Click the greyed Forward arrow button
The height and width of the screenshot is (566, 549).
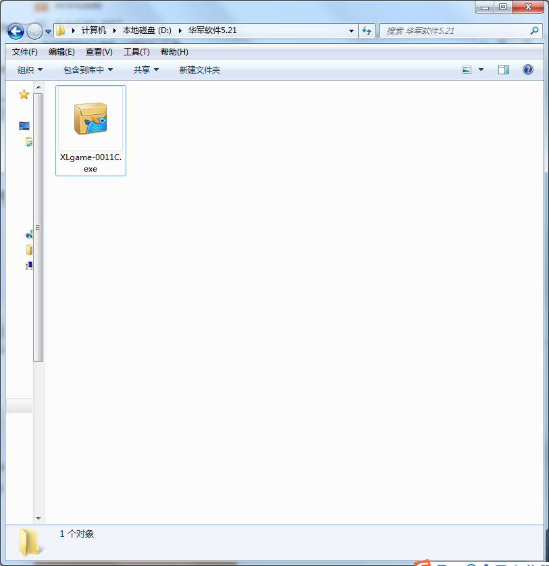coord(34,31)
